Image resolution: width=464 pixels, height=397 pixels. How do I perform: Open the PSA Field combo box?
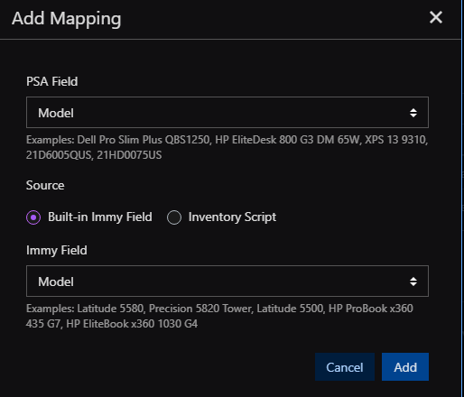(x=227, y=113)
